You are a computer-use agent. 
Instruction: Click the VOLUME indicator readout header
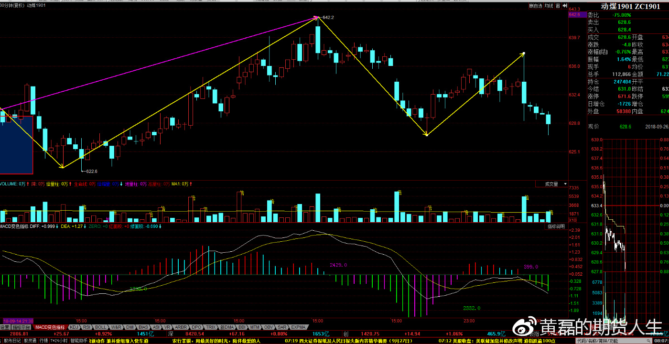point(97,183)
